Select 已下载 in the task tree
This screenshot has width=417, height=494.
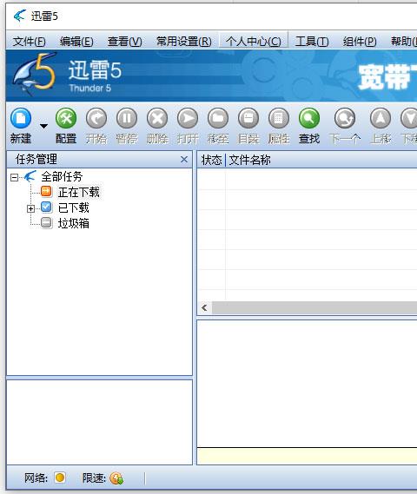74,208
